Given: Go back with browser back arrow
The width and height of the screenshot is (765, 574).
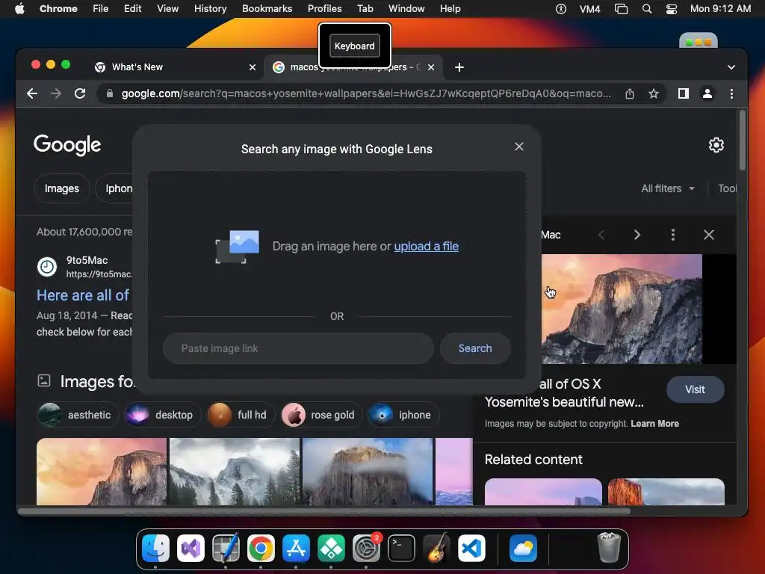Looking at the screenshot, I should coord(32,93).
